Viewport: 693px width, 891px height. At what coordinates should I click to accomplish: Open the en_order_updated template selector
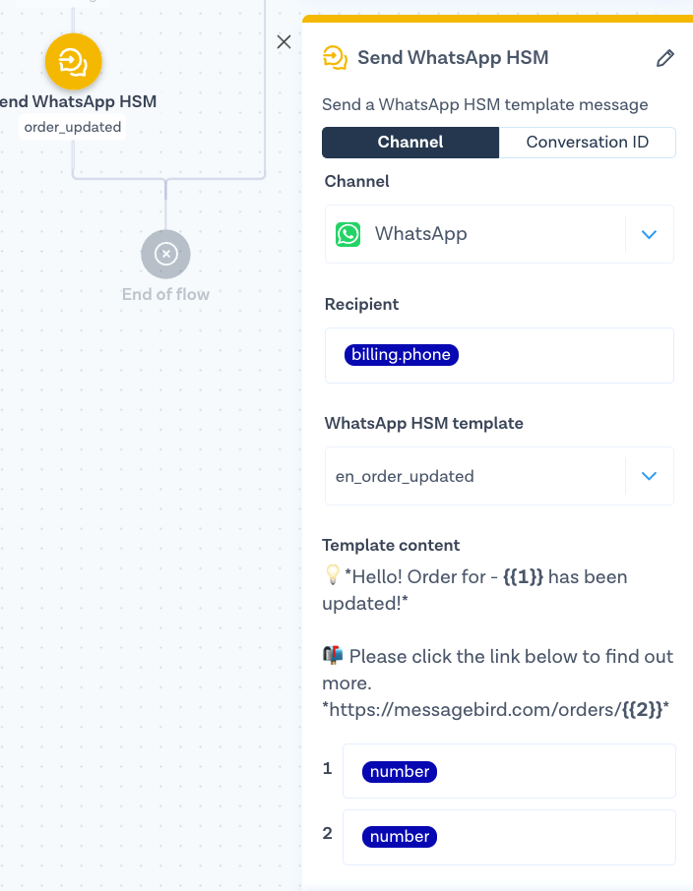point(474,476)
